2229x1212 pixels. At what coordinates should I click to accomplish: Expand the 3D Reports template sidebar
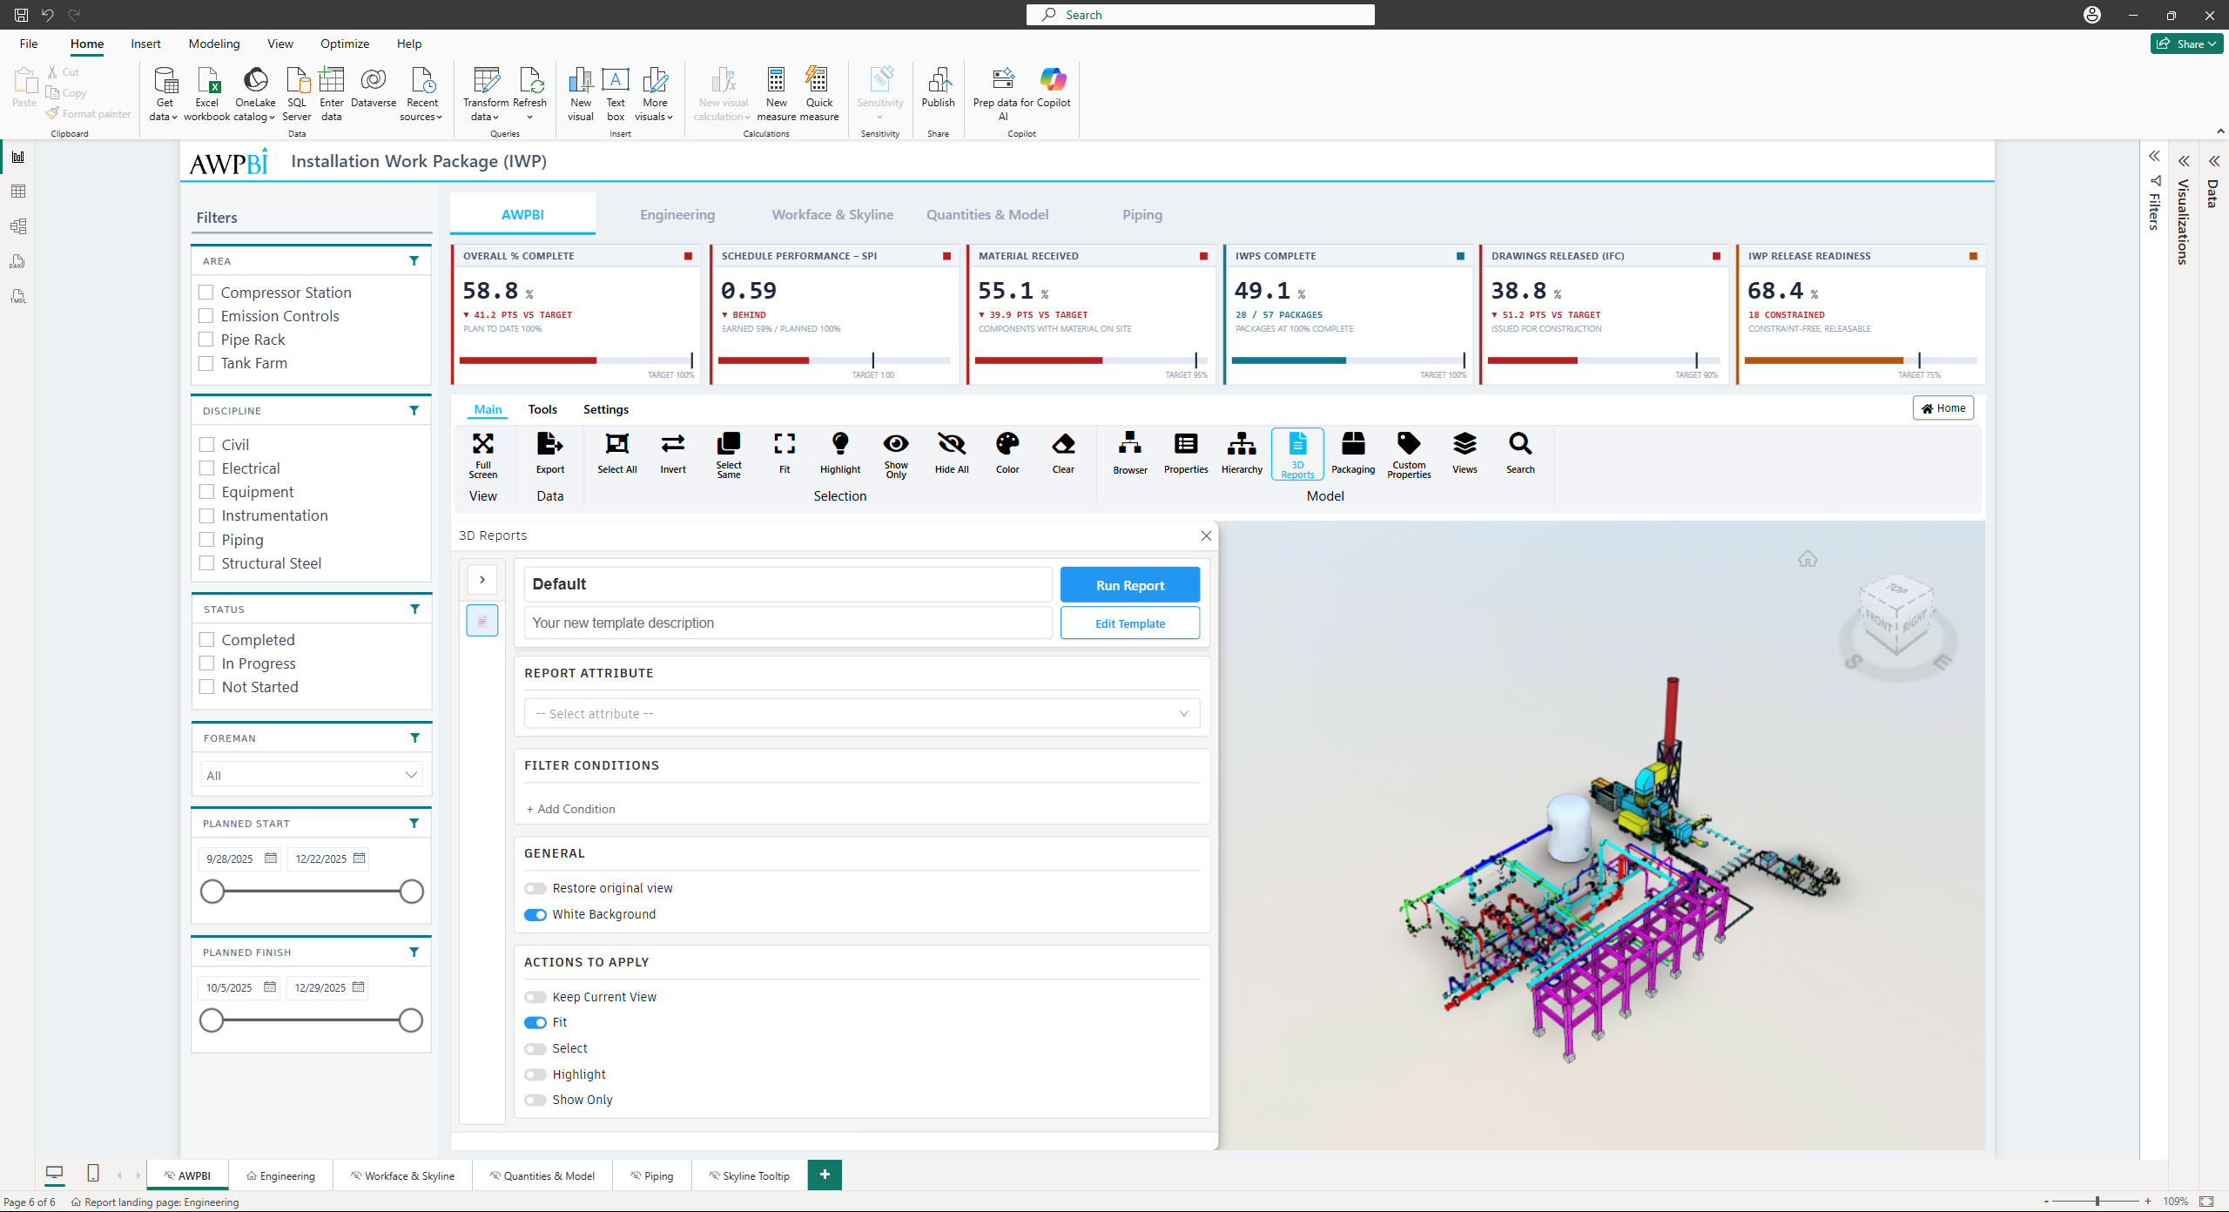(x=481, y=580)
